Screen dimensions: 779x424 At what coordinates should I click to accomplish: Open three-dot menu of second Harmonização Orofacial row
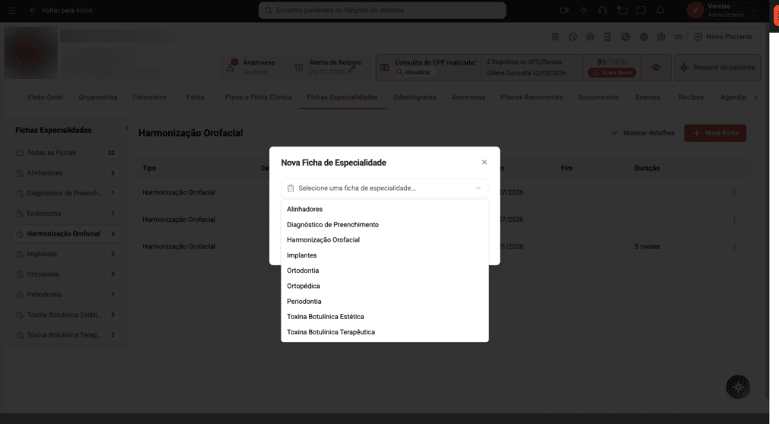[734, 220]
